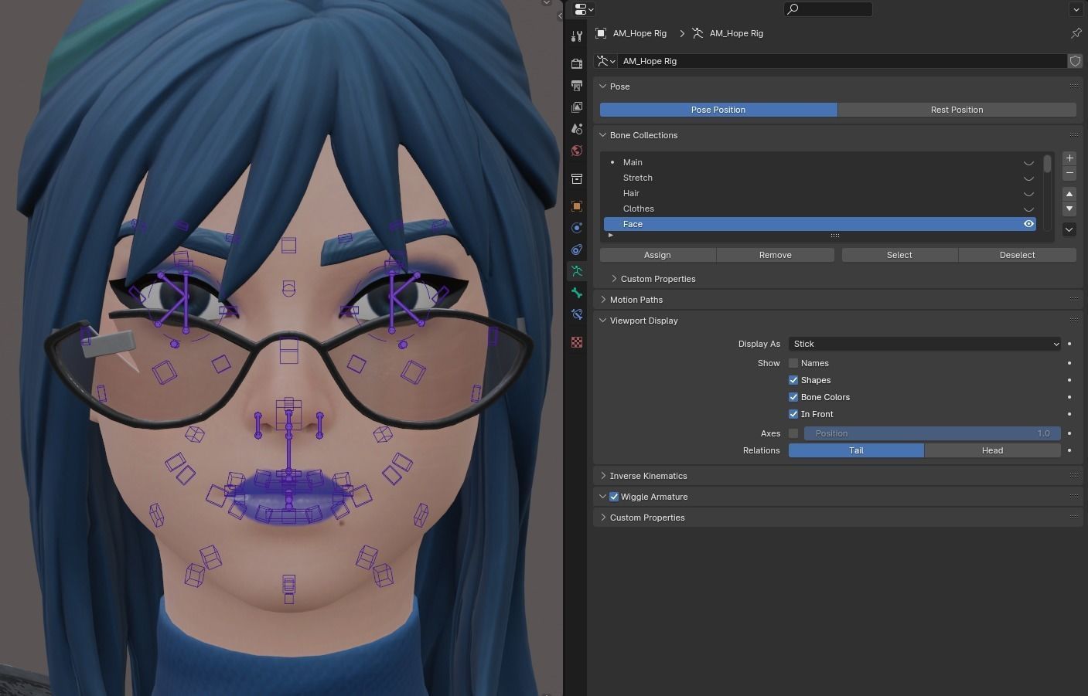The image size is (1088, 696).
Task: Remove the active bone collection
Action: (x=1069, y=174)
